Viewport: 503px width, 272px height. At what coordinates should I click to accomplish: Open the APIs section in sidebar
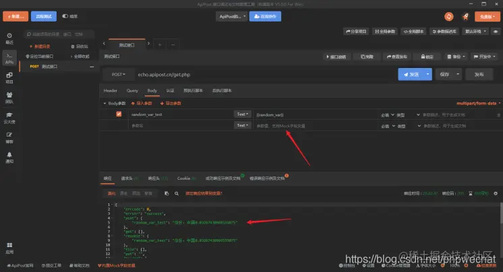9,59
